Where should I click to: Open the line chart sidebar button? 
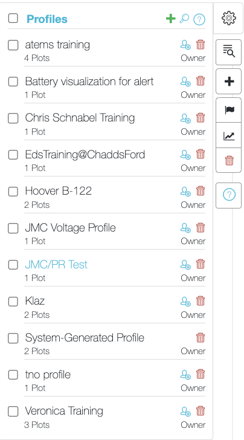(228, 135)
